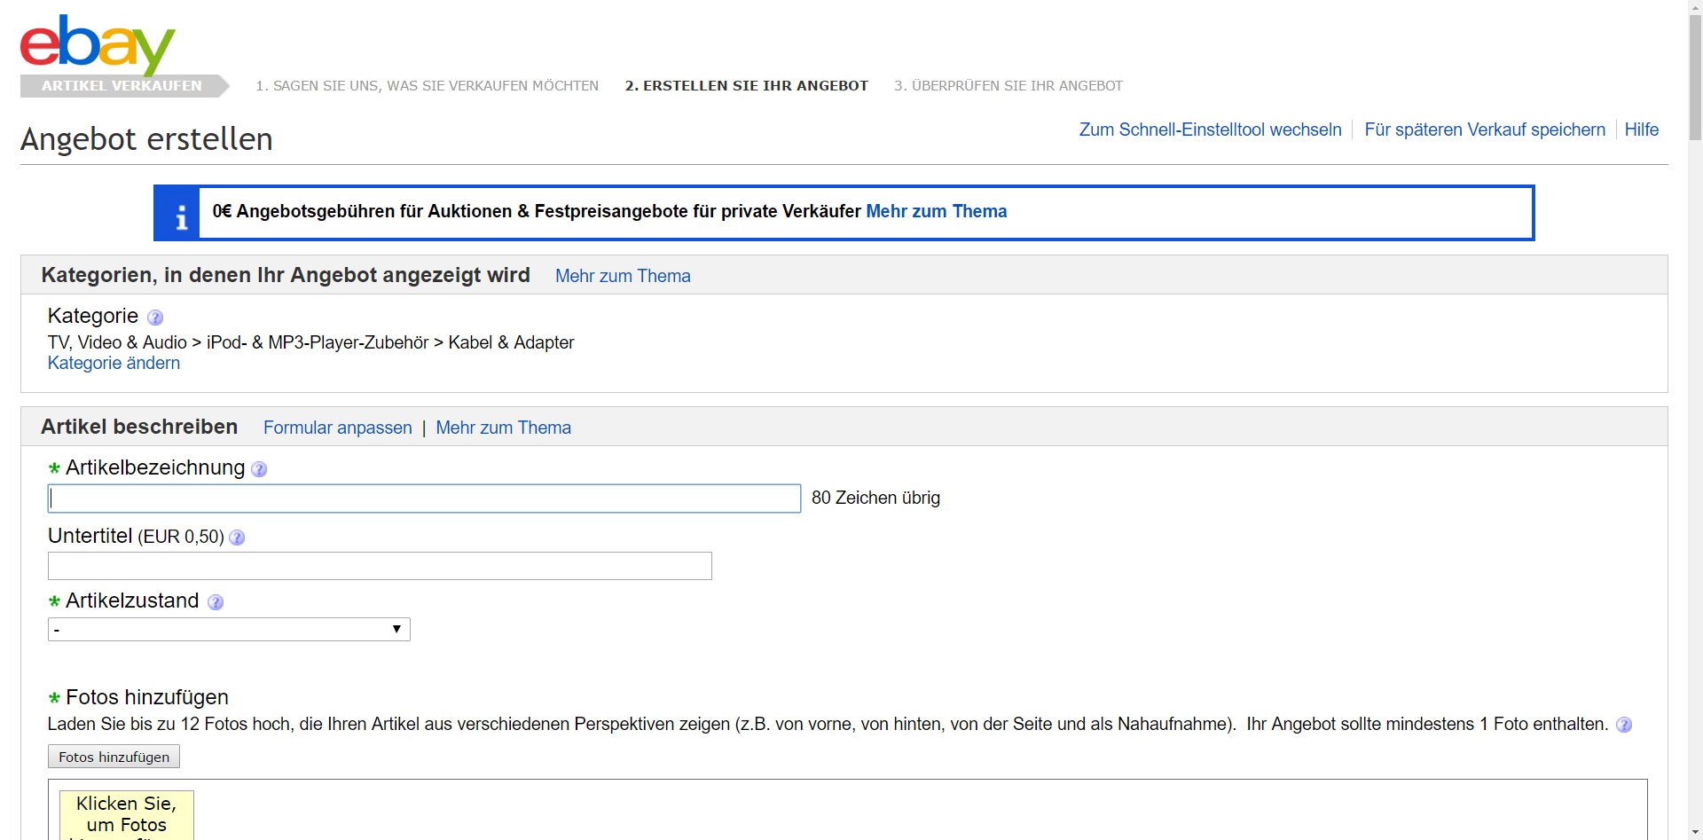Screen dimensions: 1703x840
Task: Click the category path 'Kabel & Adapter' text
Action: [511, 342]
